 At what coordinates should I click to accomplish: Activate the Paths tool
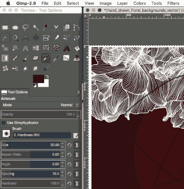click(x=76, y=28)
